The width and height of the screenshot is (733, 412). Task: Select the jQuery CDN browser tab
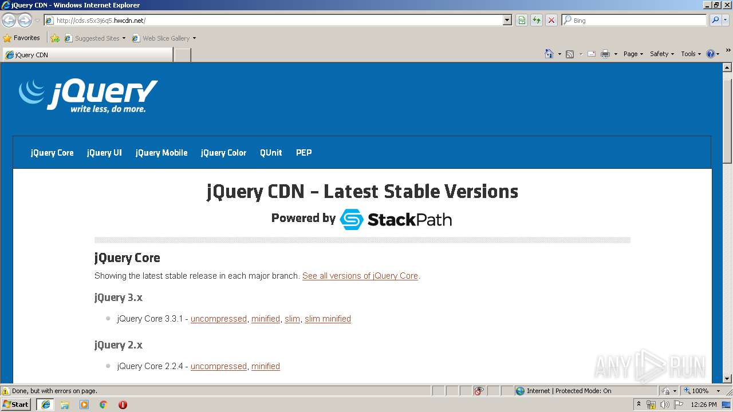[x=87, y=55]
